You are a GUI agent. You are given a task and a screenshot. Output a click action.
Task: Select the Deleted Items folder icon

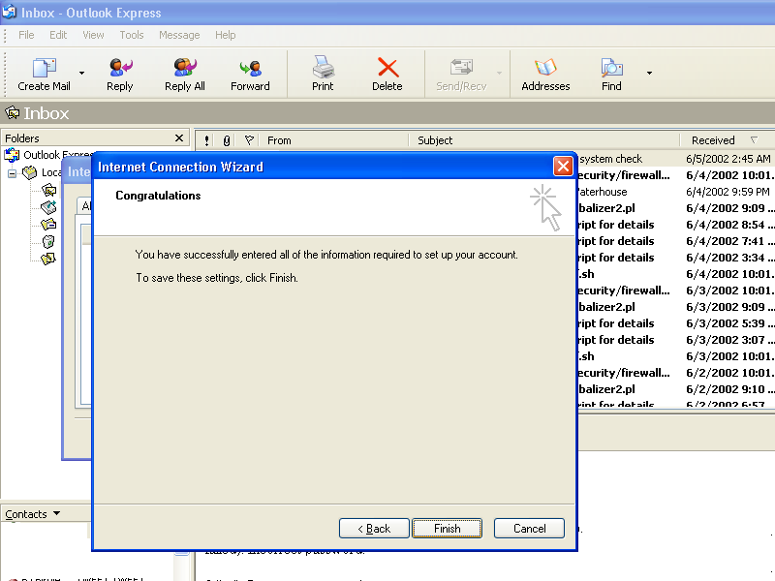[48, 241]
